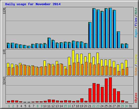This screenshot has width=139, height=109.
Task: Click day label '25' on the x-axis
Action: (x=106, y=106)
